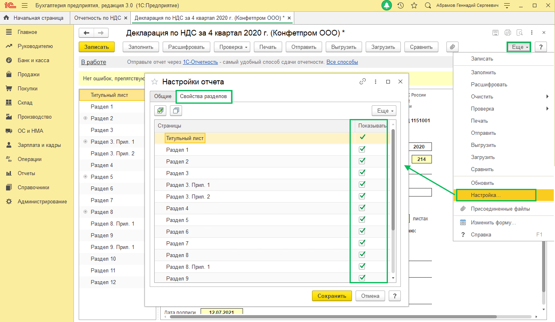Click the print preview icon near form title

coord(520,33)
